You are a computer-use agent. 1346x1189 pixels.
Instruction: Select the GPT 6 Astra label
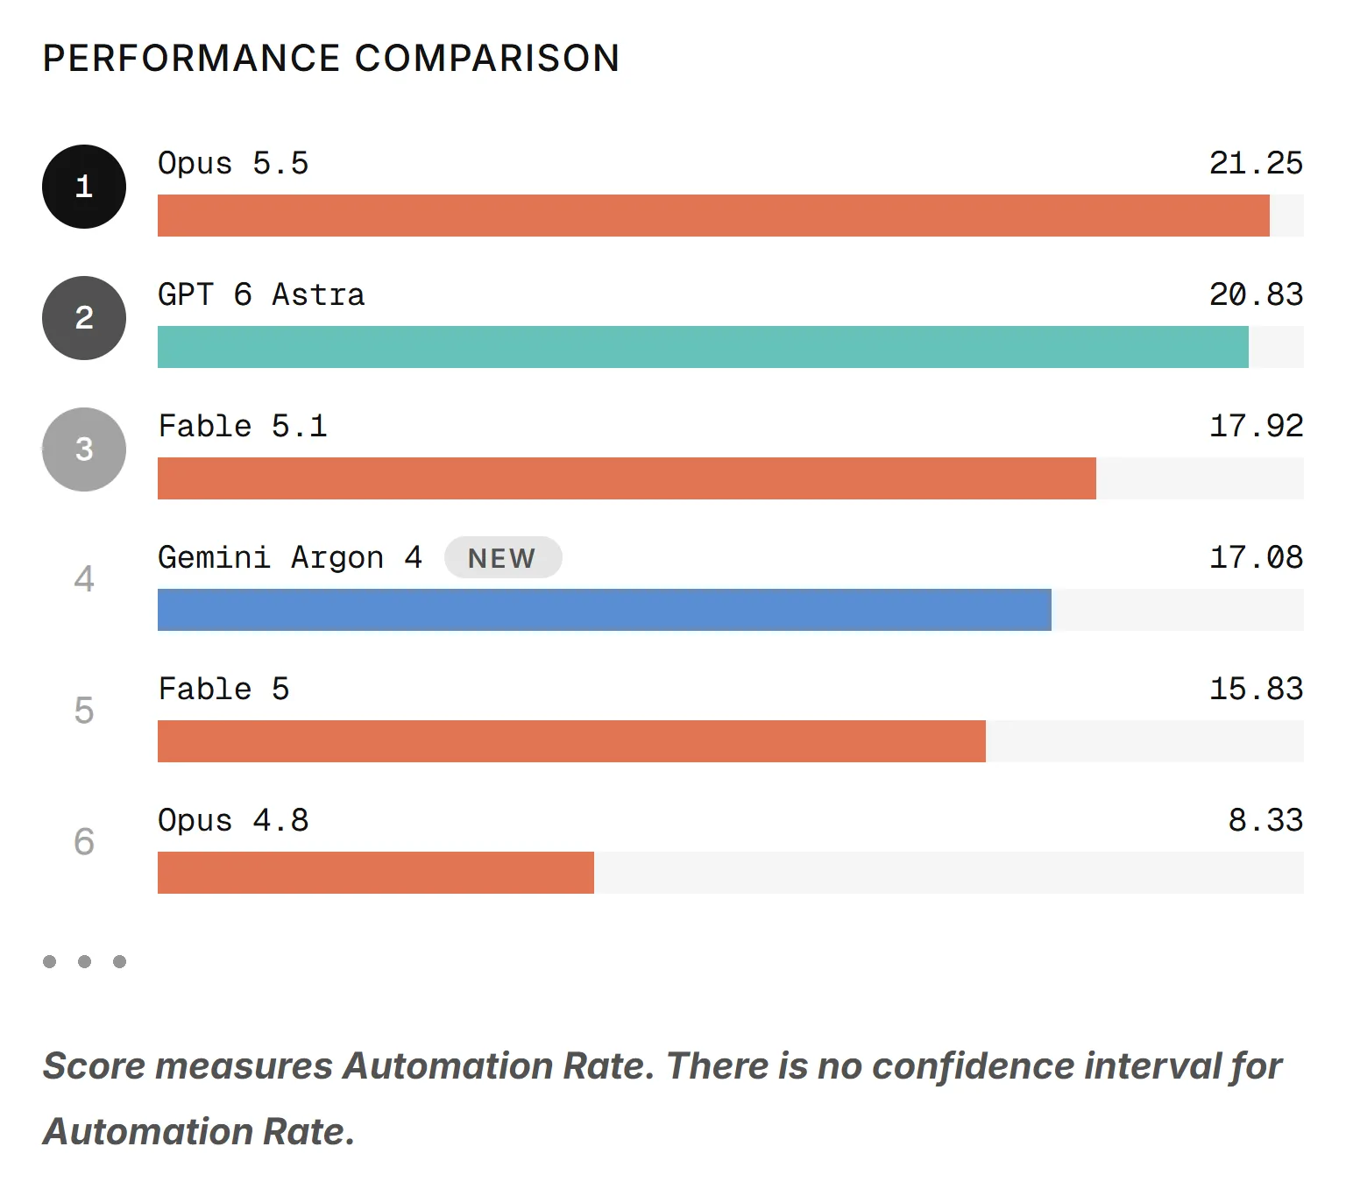click(261, 295)
